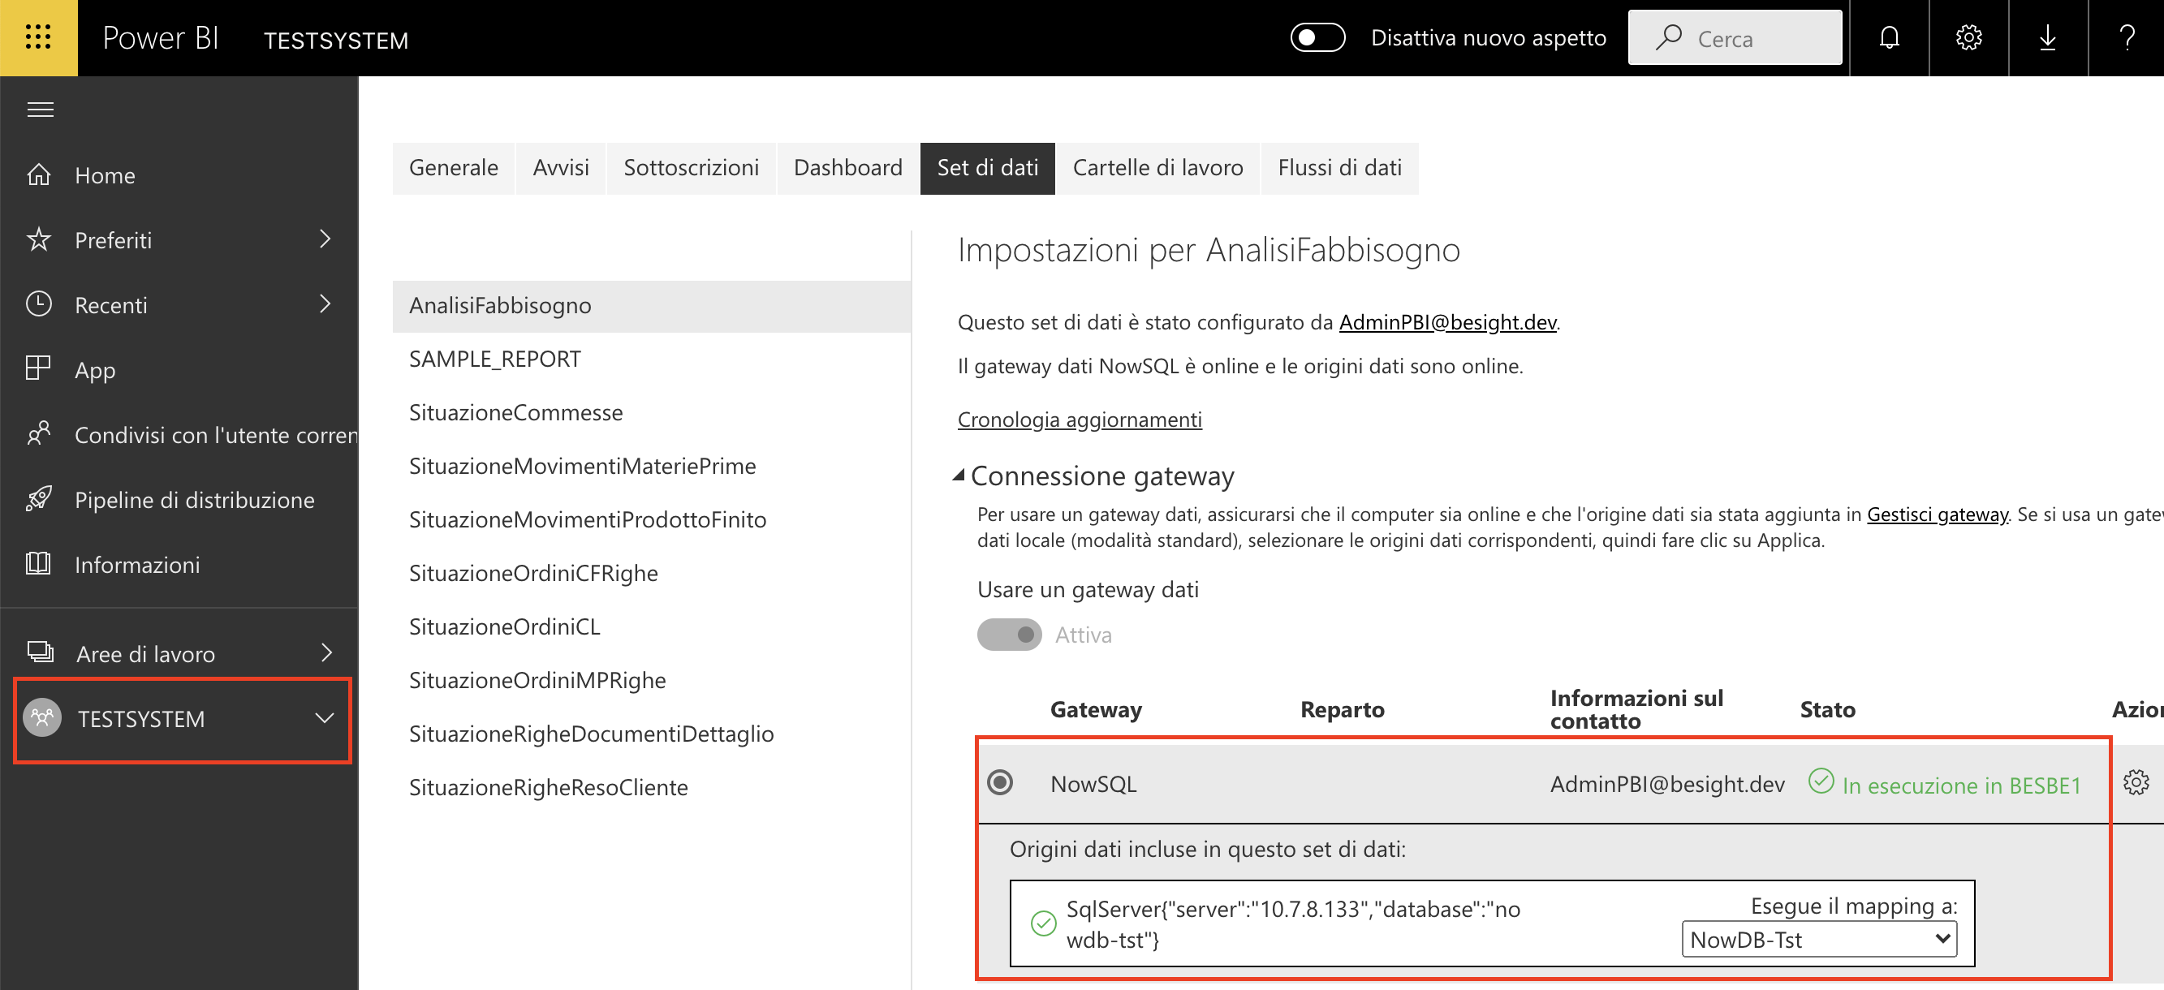Open the NowDB-Tst mapping dropdown
This screenshot has height=990, width=2164.
[1819, 939]
